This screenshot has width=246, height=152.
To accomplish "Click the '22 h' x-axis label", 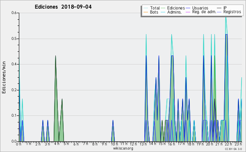I will [229, 144].
